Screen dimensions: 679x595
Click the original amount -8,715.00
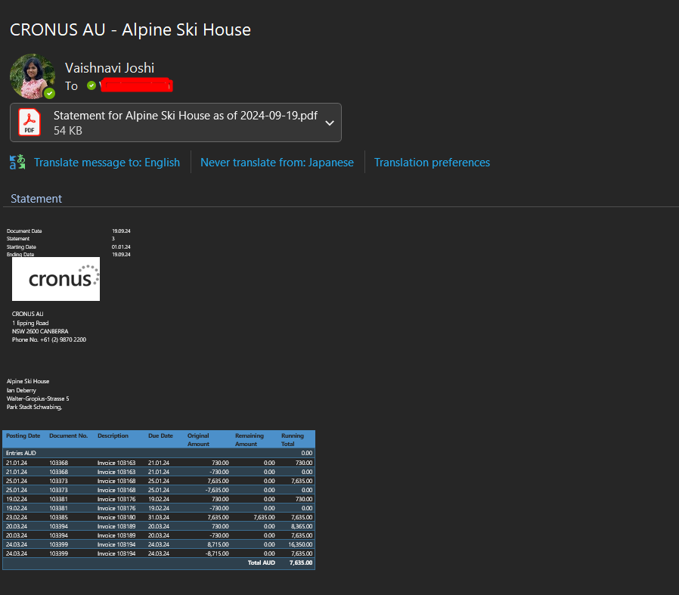click(x=218, y=554)
